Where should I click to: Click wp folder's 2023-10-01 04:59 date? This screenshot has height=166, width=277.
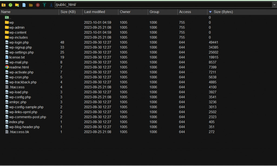[97, 22]
